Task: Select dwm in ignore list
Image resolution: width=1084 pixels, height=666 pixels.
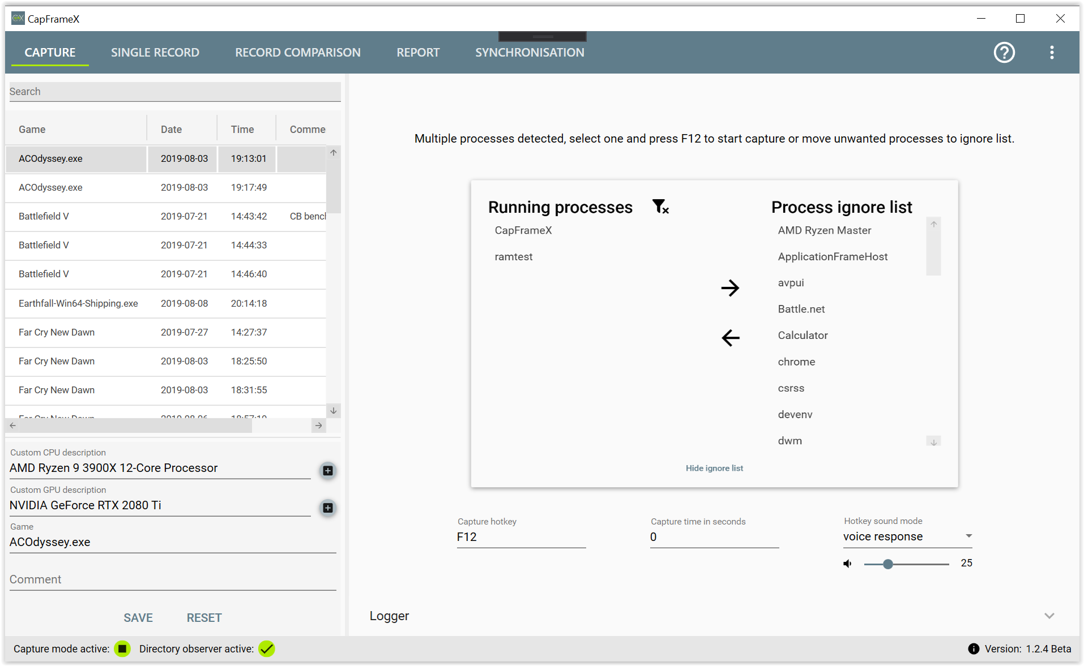Action: point(790,441)
